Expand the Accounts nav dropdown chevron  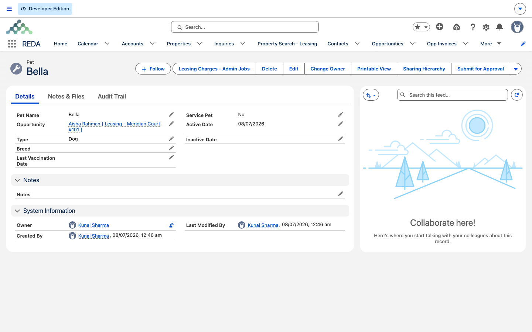point(152,44)
